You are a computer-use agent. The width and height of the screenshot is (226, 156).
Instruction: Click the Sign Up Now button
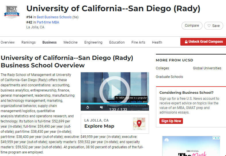[171, 121]
